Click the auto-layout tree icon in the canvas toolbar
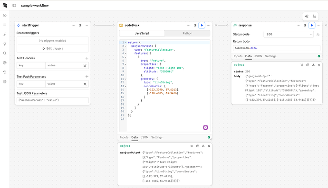 pos(314,16)
